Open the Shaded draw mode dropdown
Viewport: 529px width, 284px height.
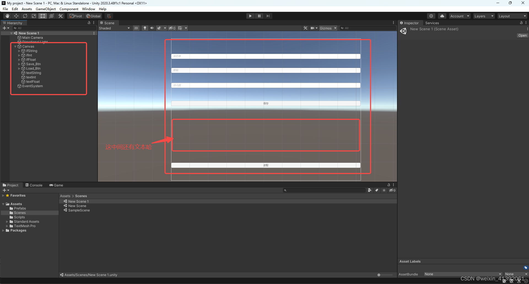coord(114,28)
